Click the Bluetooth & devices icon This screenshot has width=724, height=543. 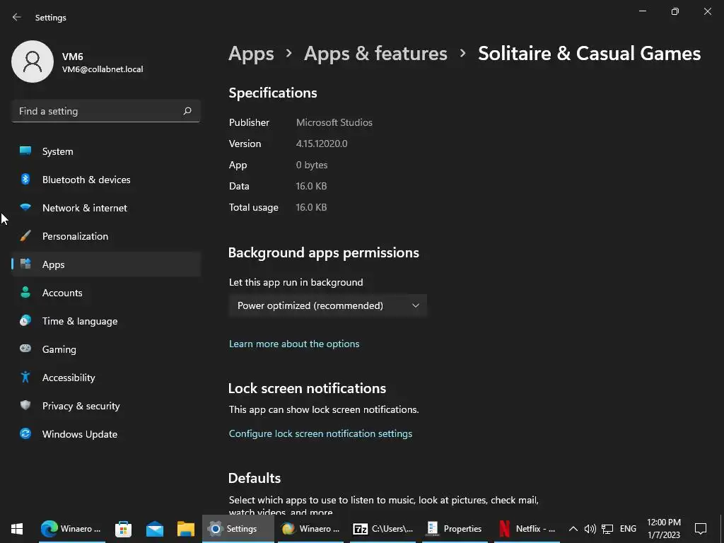(x=25, y=180)
